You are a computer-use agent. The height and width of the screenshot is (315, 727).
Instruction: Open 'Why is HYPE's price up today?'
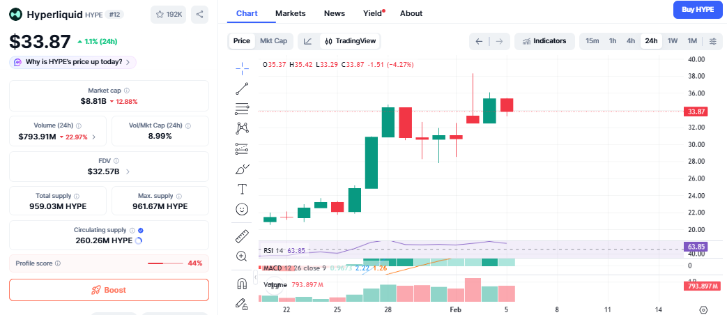72,62
